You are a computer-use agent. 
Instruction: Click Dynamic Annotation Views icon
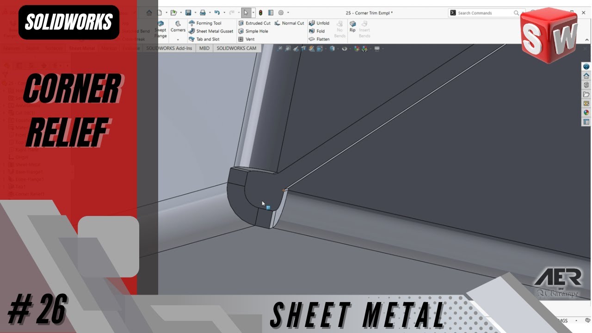pos(312,49)
